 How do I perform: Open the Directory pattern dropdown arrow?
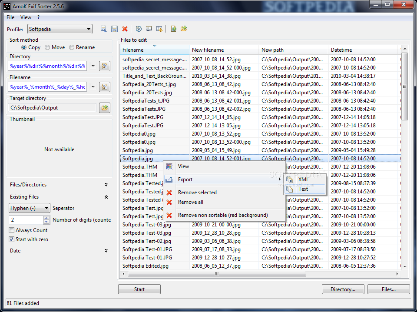tap(93, 66)
